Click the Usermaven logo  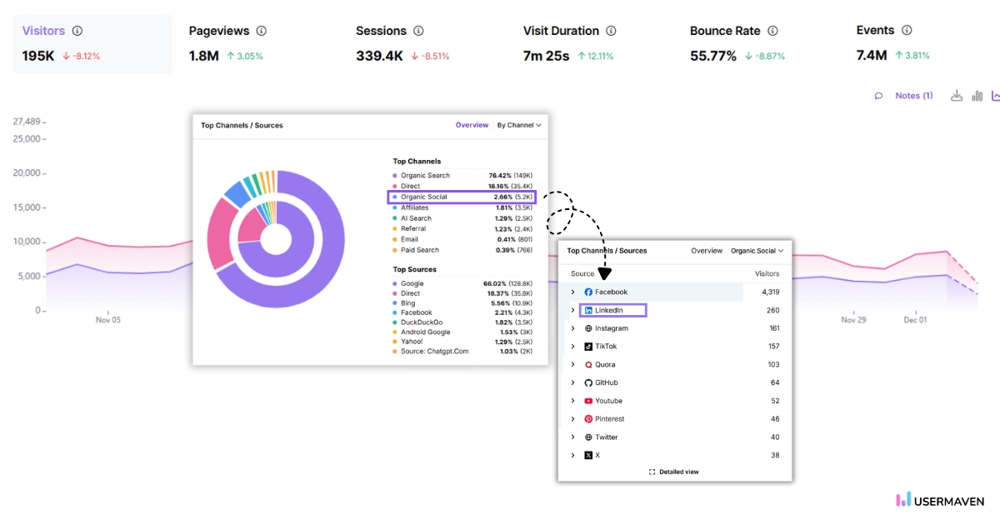pyautogui.click(x=942, y=499)
